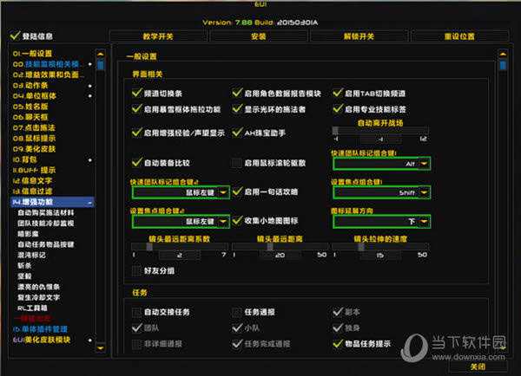Screen dimensions: 521x376
Task: Toggle the 登陆信息 checkmark icon
Action: click(14, 36)
